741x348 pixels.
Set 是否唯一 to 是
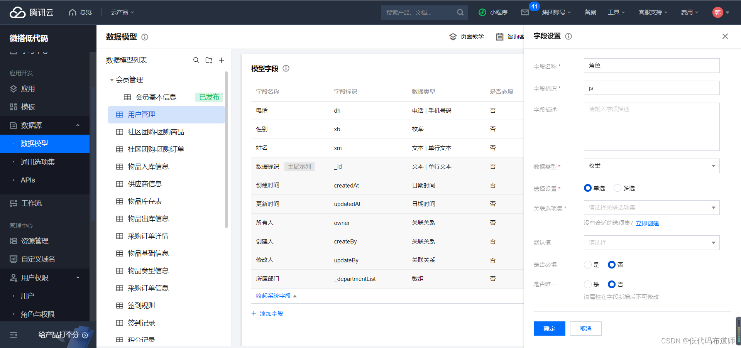[588, 284]
